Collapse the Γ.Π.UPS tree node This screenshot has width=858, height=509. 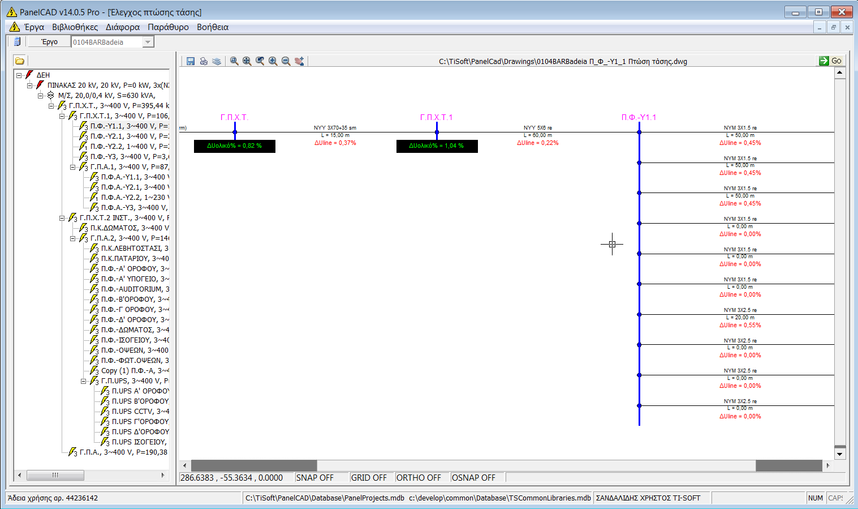click(x=83, y=380)
